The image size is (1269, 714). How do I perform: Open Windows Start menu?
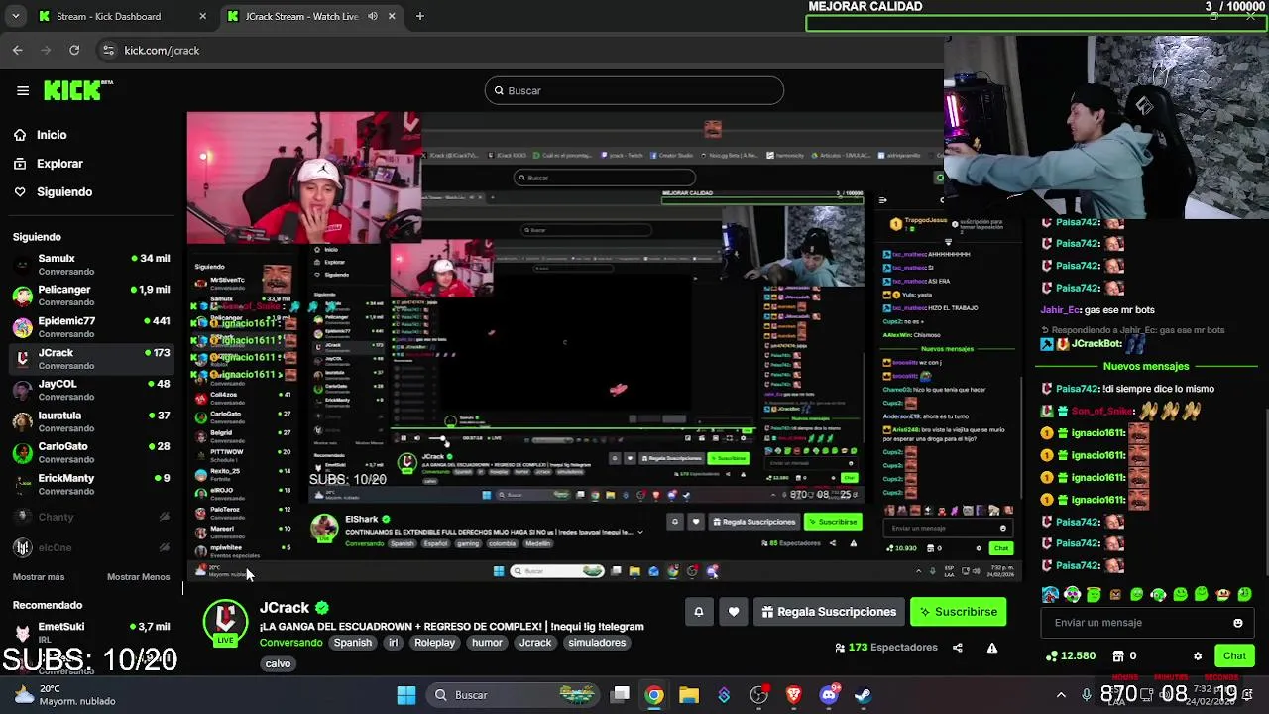point(406,695)
